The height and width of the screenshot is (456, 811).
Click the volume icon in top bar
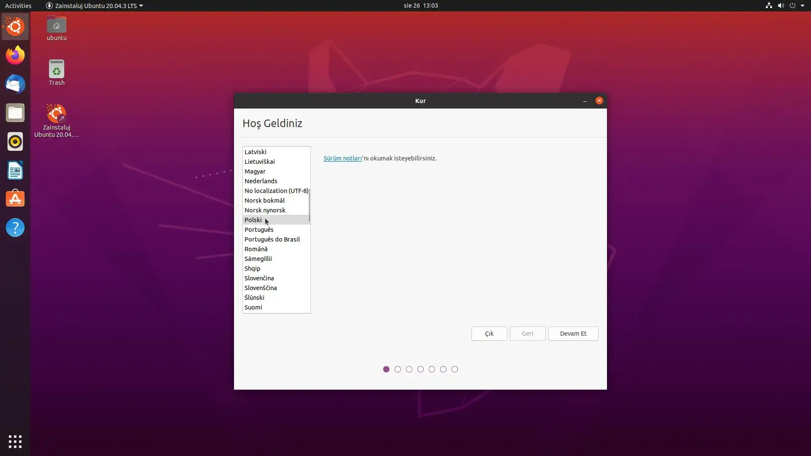[x=781, y=5]
